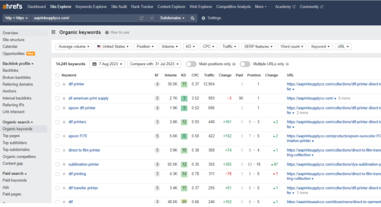381x207 pixels.
Task: Clear the URL with the X icon
Action: [x=152, y=18]
